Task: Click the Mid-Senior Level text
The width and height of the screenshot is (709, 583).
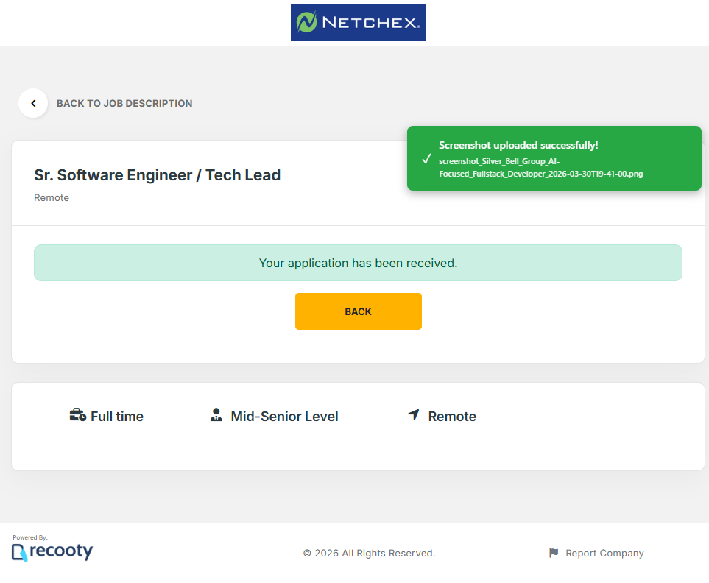Action: pos(284,417)
